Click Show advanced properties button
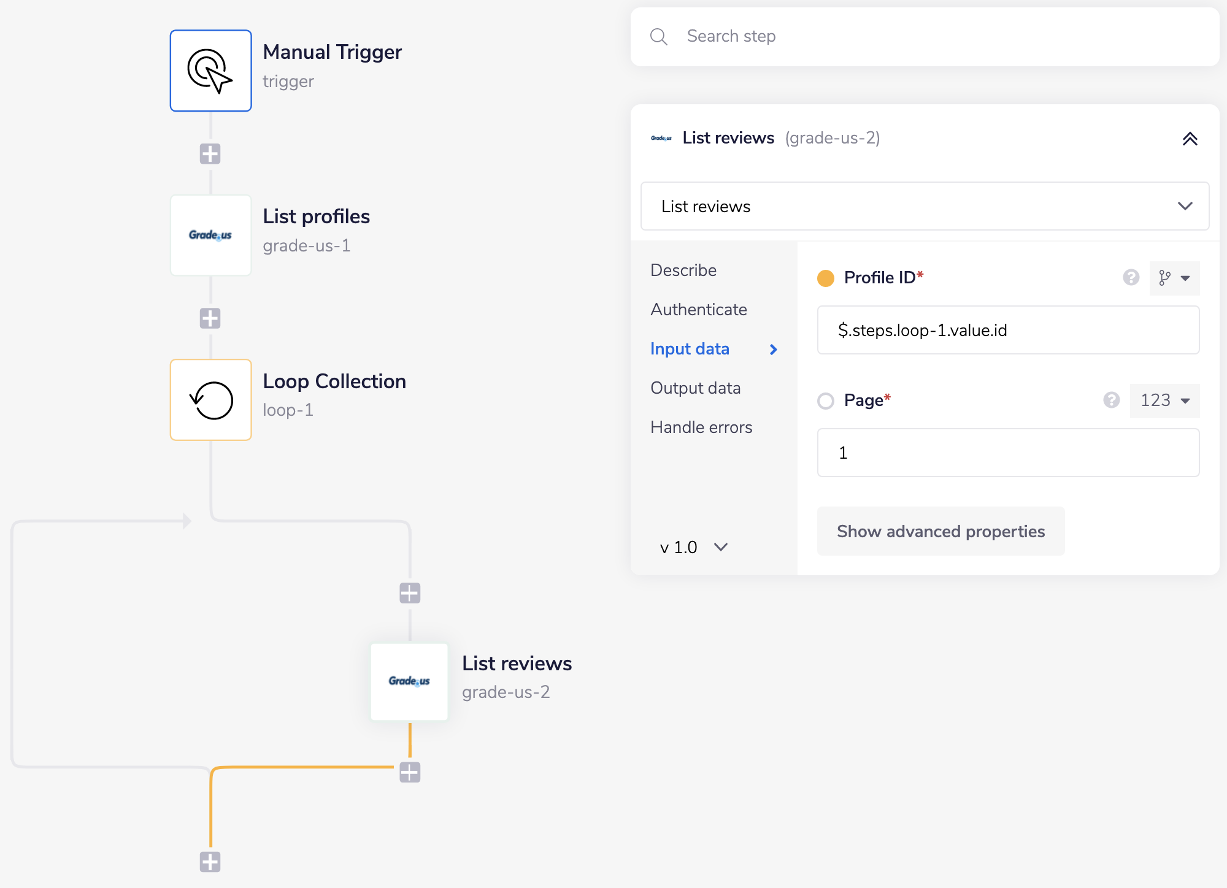This screenshot has width=1227, height=888. (x=940, y=532)
